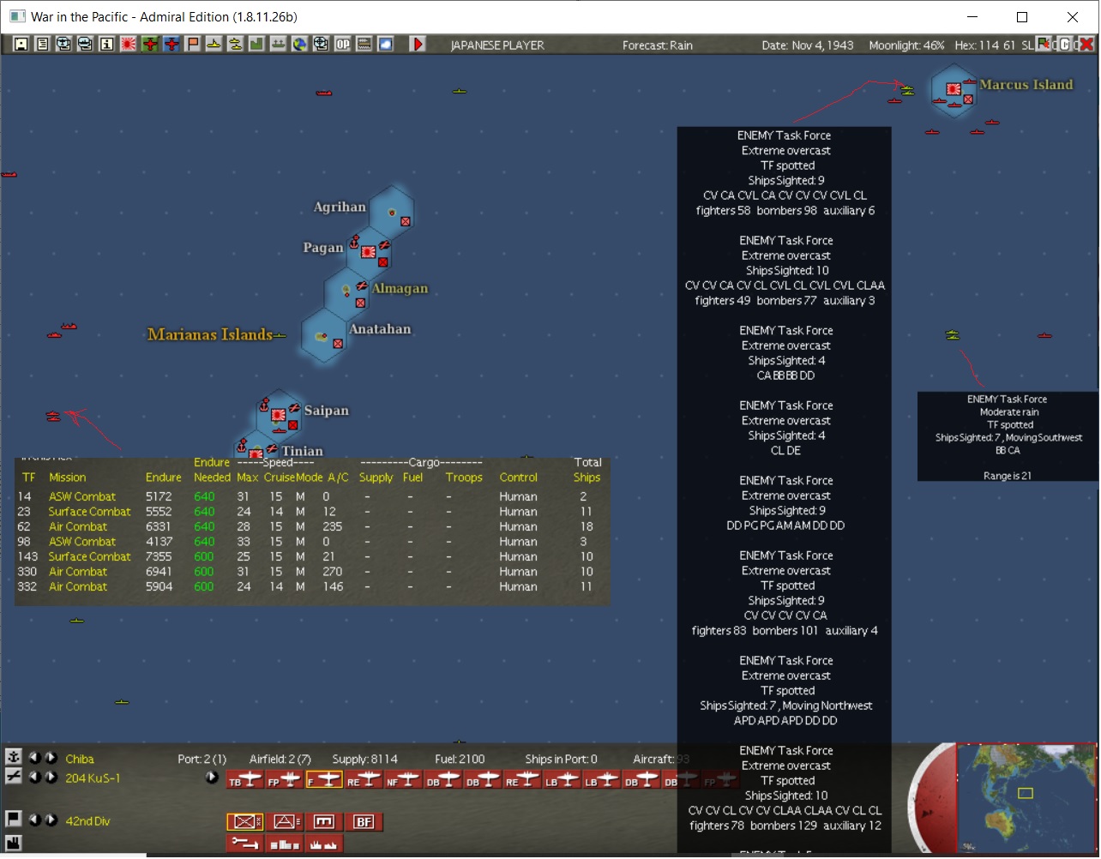Click the key-shaped icon in bottom row
Screen dimensions: 1101x859
tap(245, 844)
